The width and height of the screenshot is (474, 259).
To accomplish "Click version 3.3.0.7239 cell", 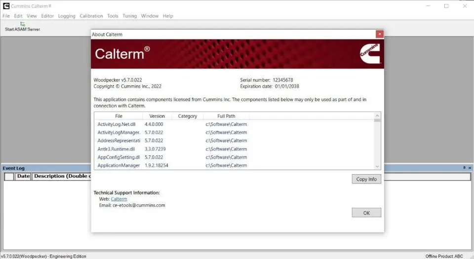I will coord(155,149).
